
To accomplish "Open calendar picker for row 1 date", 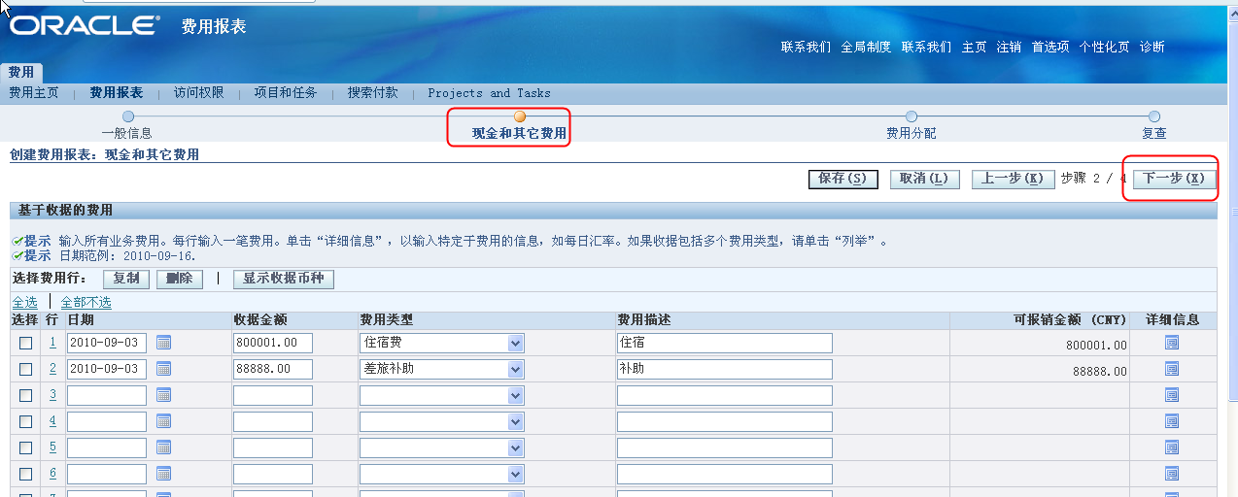I will (x=163, y=343).
